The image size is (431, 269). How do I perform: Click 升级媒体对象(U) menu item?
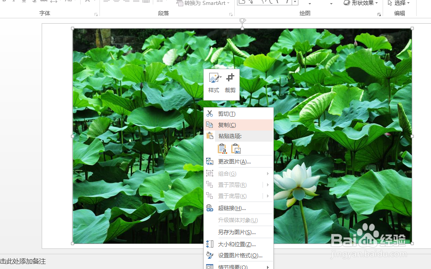coord(239,220)
